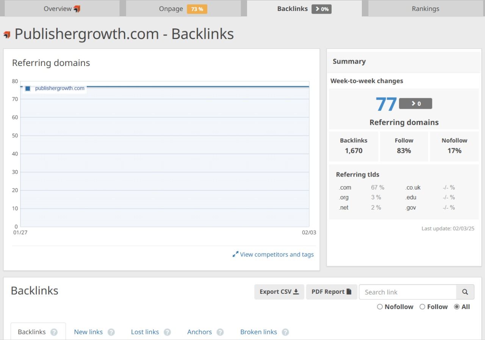The image size is (485, 340).
Task: Click the Referring domains chart heading
Action: click(x=51, y=63)
